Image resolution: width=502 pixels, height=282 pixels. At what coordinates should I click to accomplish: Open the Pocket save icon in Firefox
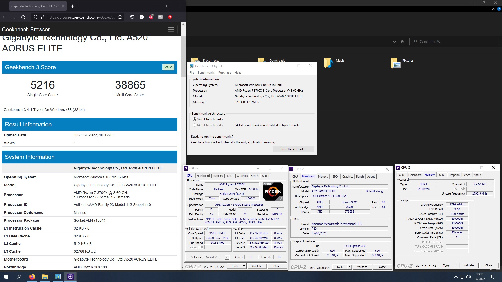tap(132, 17)
